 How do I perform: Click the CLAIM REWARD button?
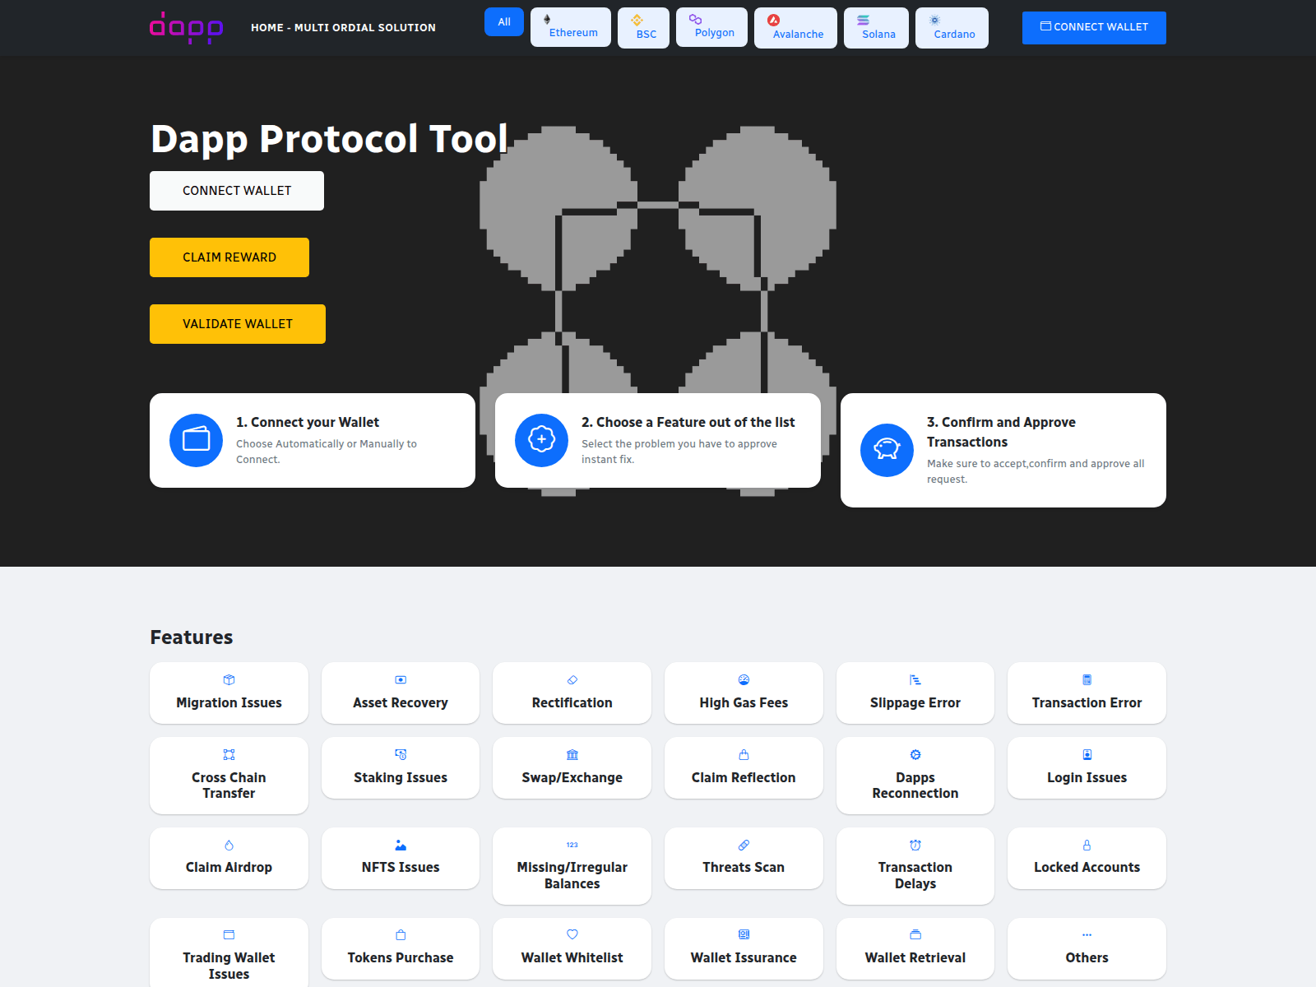pos(229,257)
